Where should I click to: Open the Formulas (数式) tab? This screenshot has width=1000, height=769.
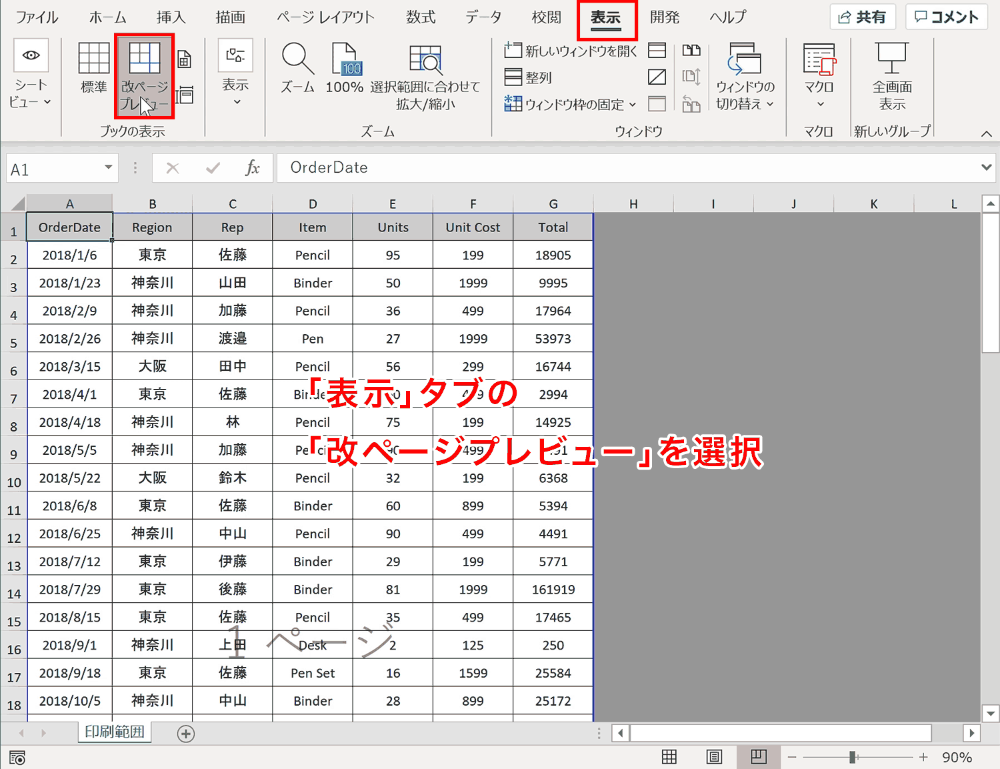click(421, 17)
